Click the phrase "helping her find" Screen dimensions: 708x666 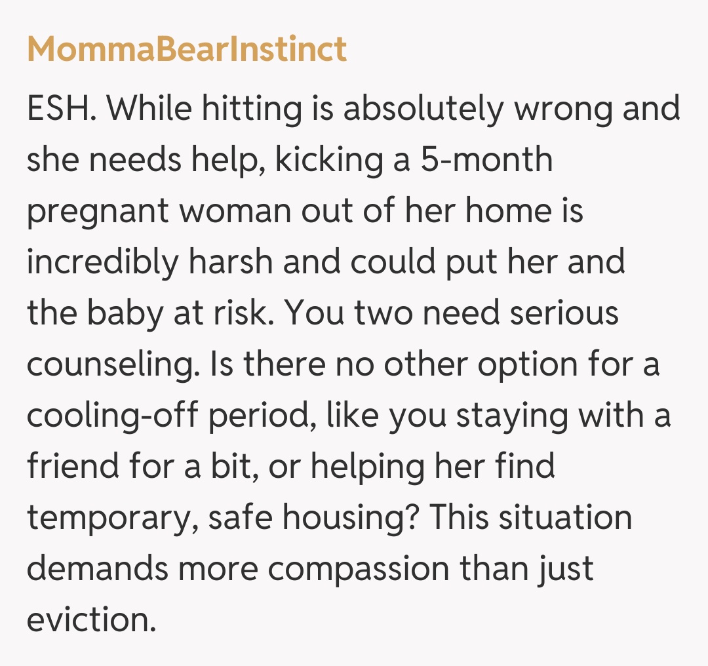(432, 467)
